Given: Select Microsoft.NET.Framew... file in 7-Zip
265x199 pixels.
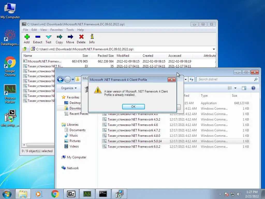Looking at the screenshot, I should tap(45, 61).
